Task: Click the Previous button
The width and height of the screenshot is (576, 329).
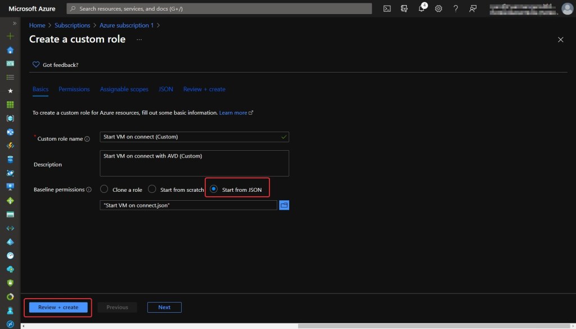Action: tap(117, 307)
